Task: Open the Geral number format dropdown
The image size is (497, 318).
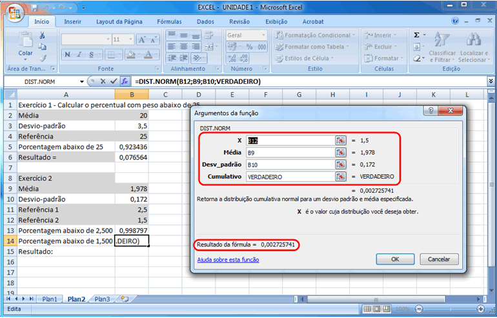Action: coord(262,35)
